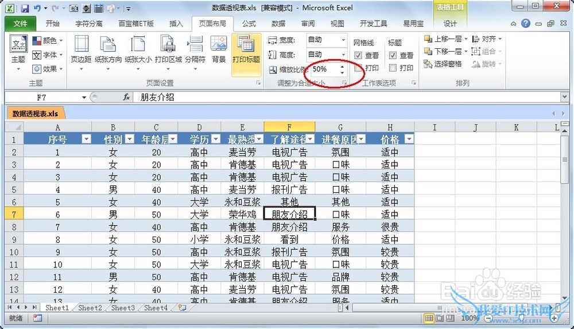Toggle Gridlines Print (打印) checkbox
574x329 pixels.
pos(358,68)
